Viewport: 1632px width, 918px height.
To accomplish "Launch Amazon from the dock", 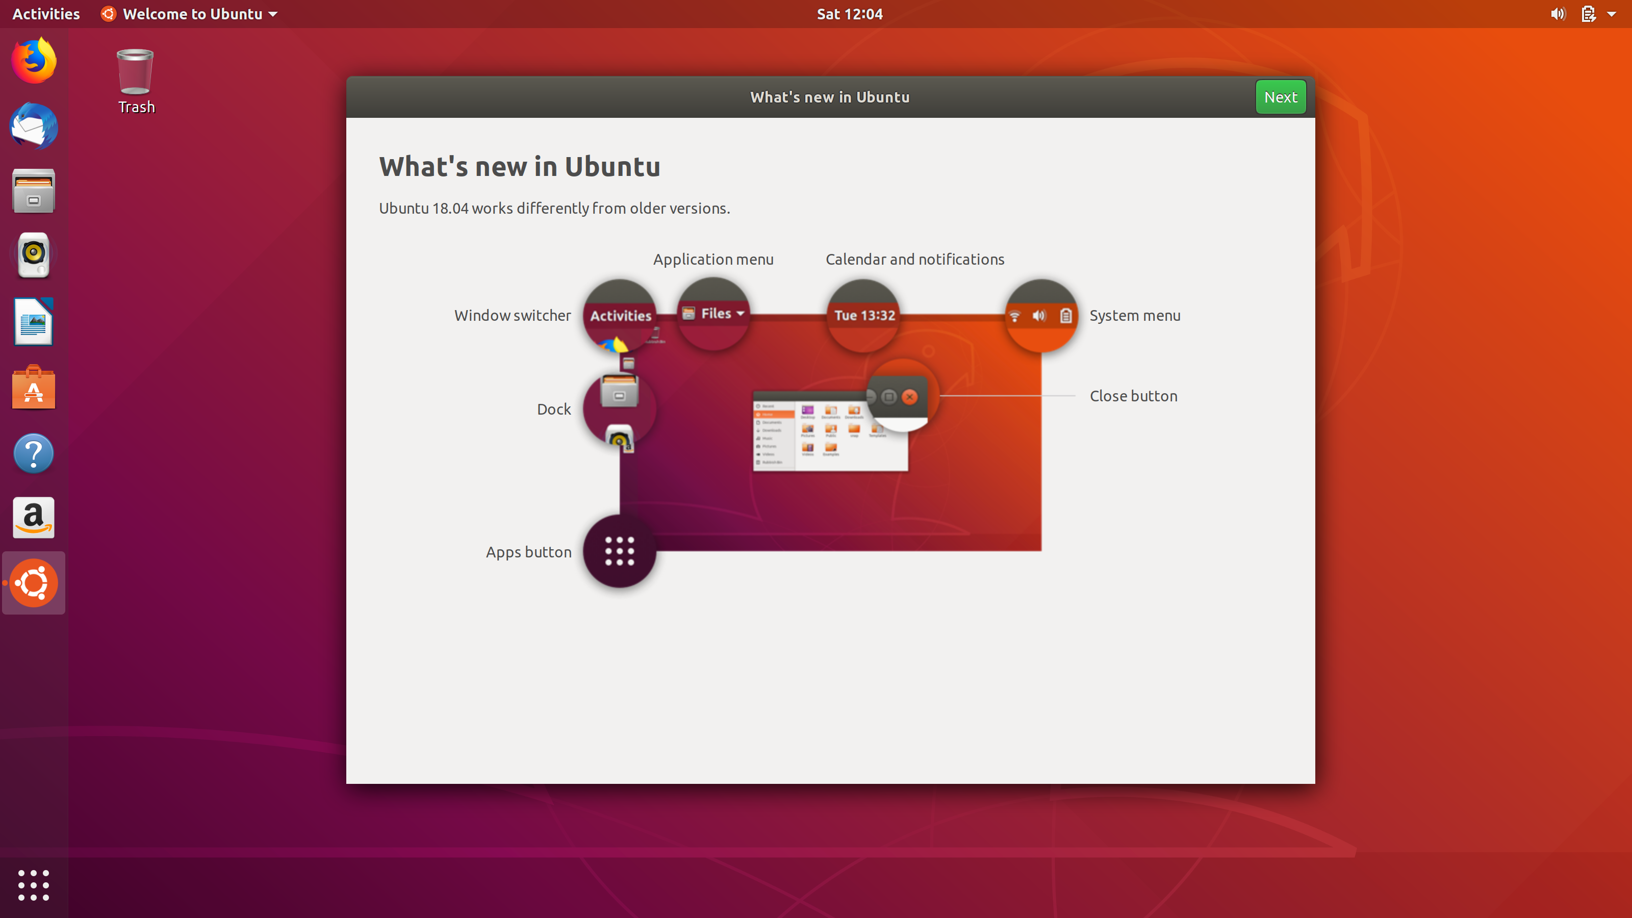I will (x=34, y=518).
